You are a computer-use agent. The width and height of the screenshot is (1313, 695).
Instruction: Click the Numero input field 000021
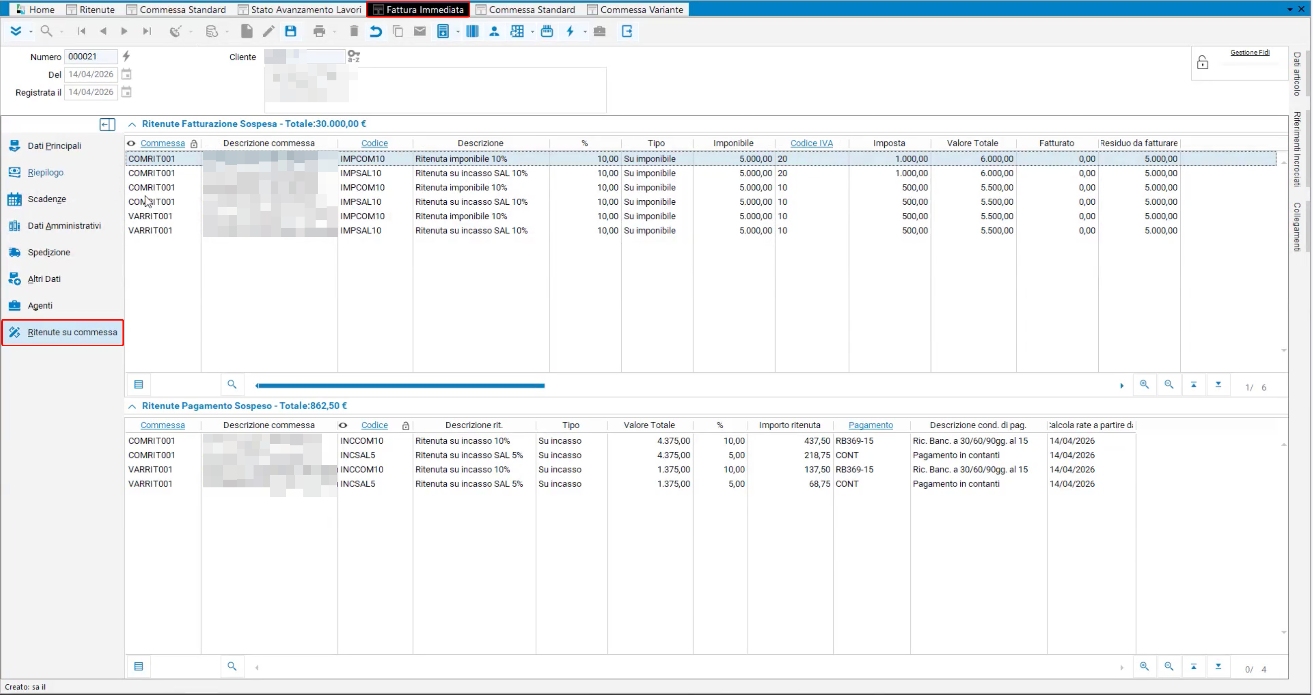point(91,56)
